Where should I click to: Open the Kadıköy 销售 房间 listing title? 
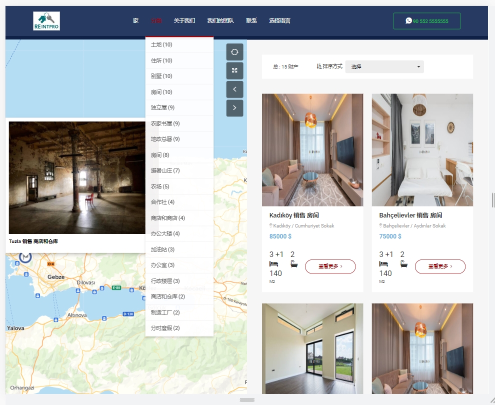coord(294,215)
